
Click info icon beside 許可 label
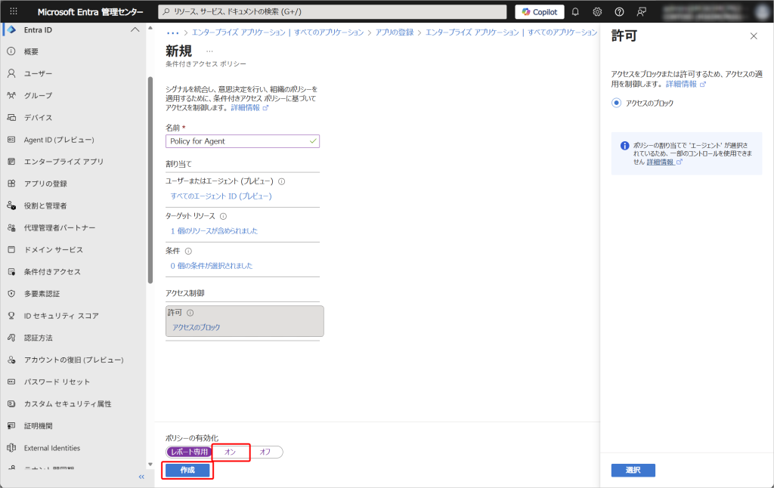click(x=190, y=313)
